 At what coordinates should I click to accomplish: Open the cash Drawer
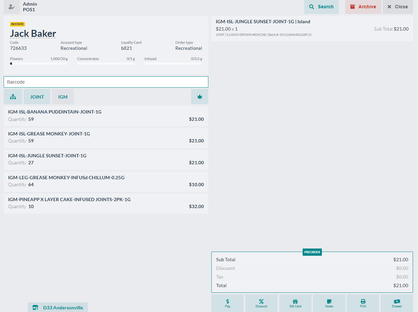(397, 303)
